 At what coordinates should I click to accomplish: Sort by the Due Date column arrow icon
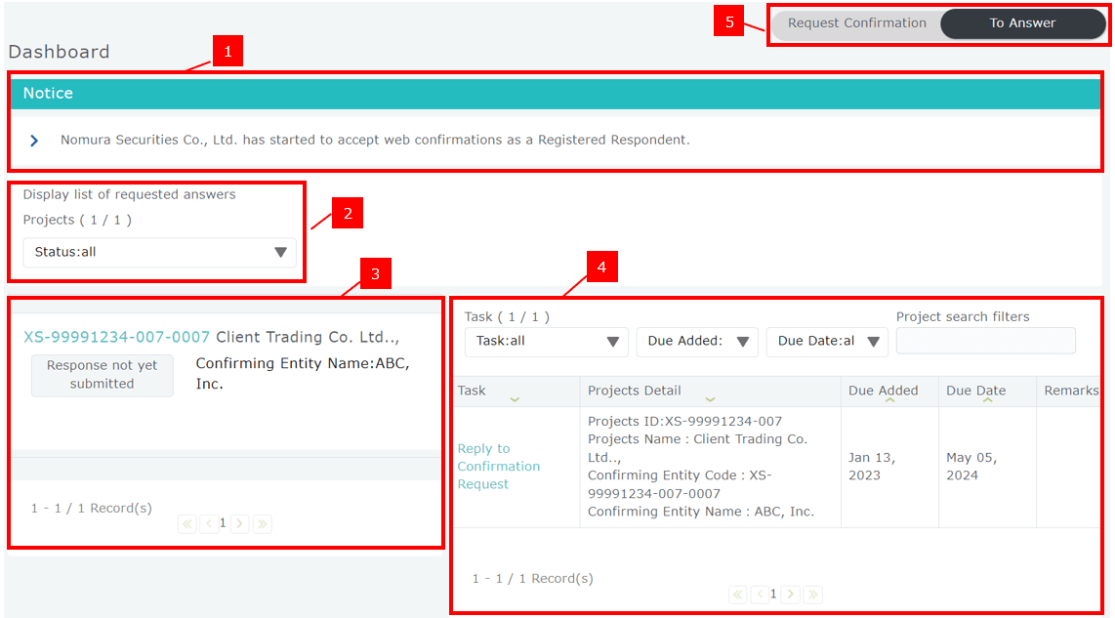(987, 400)
